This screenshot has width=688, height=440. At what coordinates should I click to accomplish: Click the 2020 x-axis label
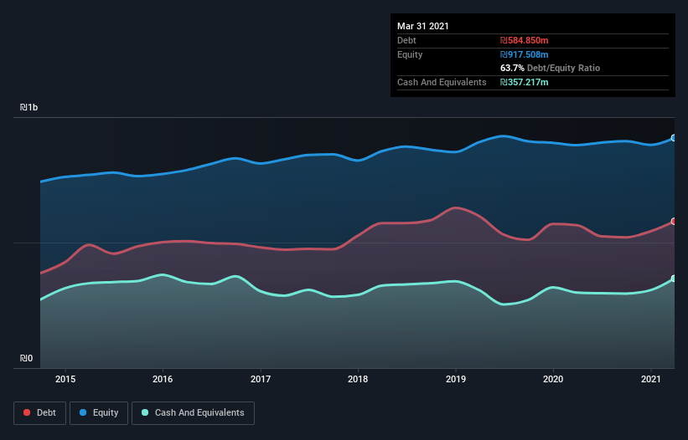[x=553, y=379]
